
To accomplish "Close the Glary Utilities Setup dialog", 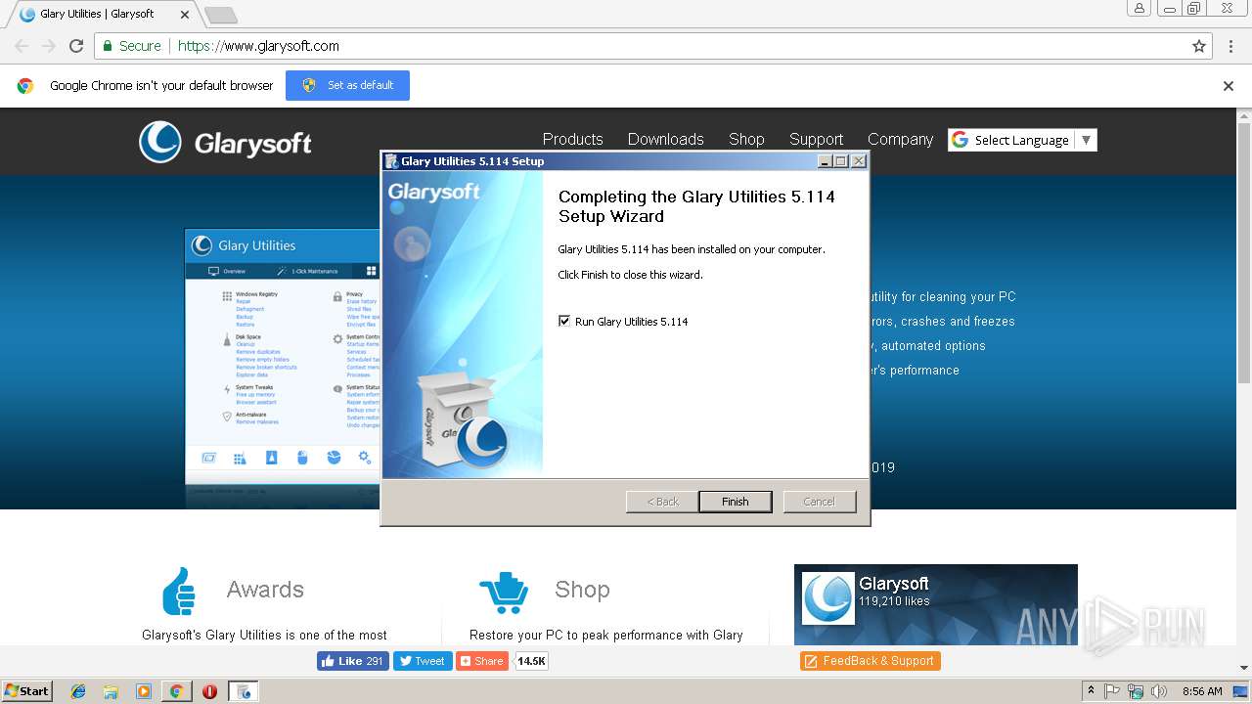I will click(x=858, y=161).
